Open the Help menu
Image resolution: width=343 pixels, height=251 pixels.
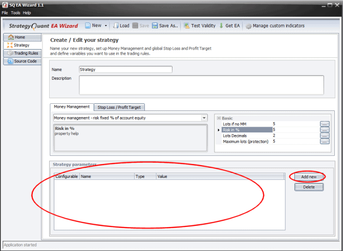click(x=27, y=13)
